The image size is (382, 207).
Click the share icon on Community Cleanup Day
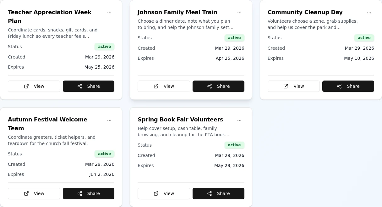click(339, 86)
